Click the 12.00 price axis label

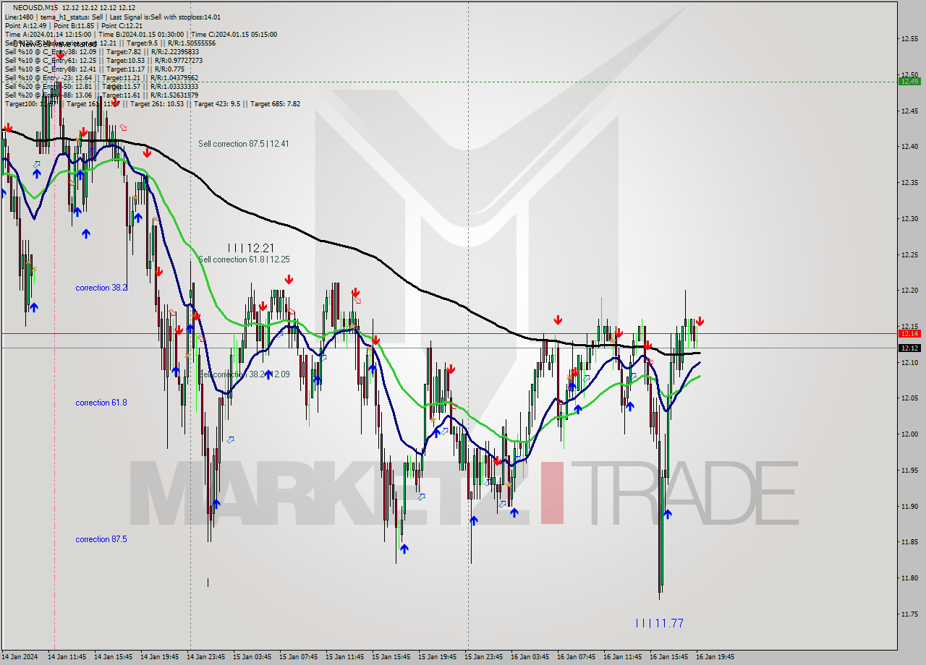coord(909,434)
